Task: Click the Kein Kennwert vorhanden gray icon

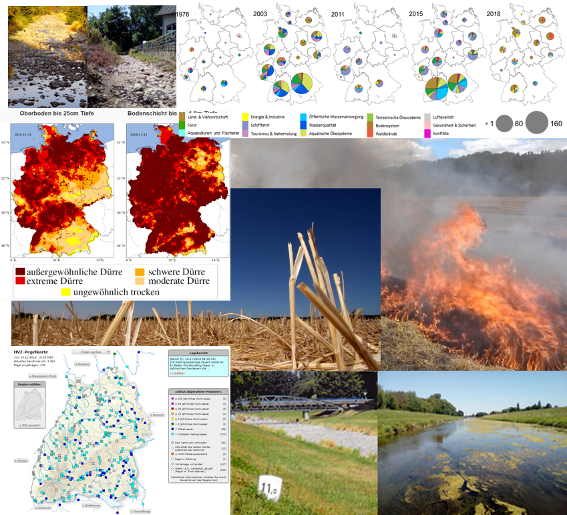Action: tap(172, 442)
